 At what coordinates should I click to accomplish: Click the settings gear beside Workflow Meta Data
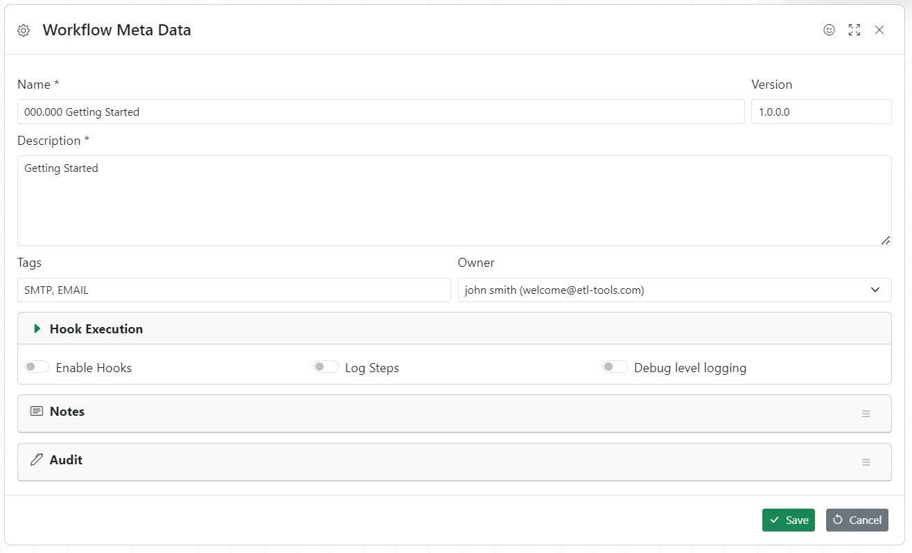[x=23, y=30]
